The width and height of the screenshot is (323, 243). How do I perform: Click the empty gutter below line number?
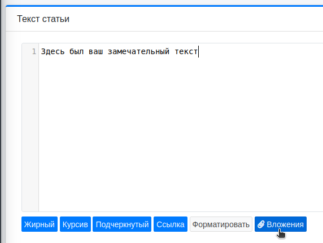[x=30, y=134]
